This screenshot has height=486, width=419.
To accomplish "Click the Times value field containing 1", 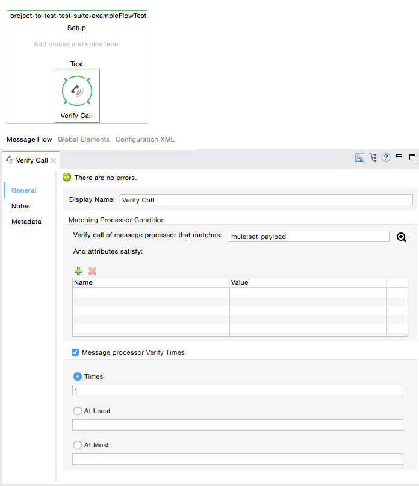I will pyautogui.click(x=237, y=391).
